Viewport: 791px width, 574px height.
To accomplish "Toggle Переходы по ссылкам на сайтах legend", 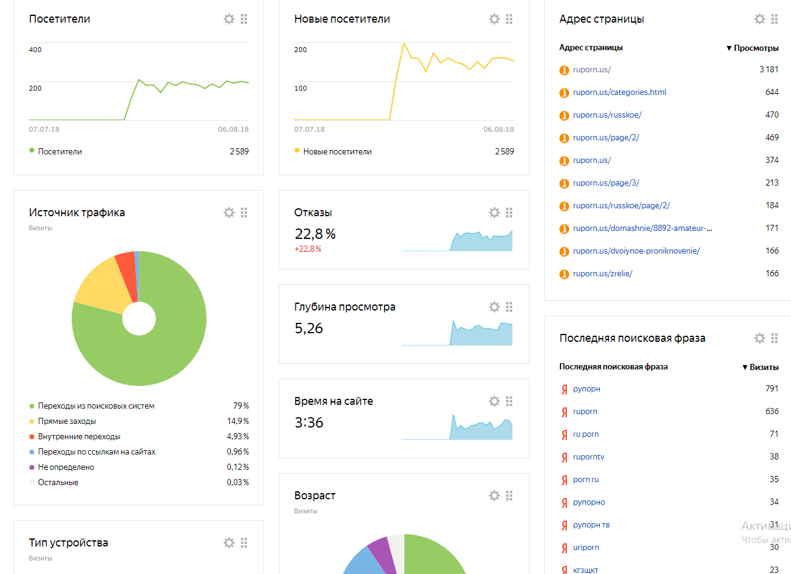I will click(x=93, y=452).
